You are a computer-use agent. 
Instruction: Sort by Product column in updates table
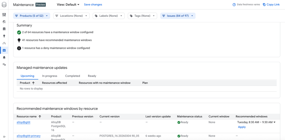(x=27, y=83)
